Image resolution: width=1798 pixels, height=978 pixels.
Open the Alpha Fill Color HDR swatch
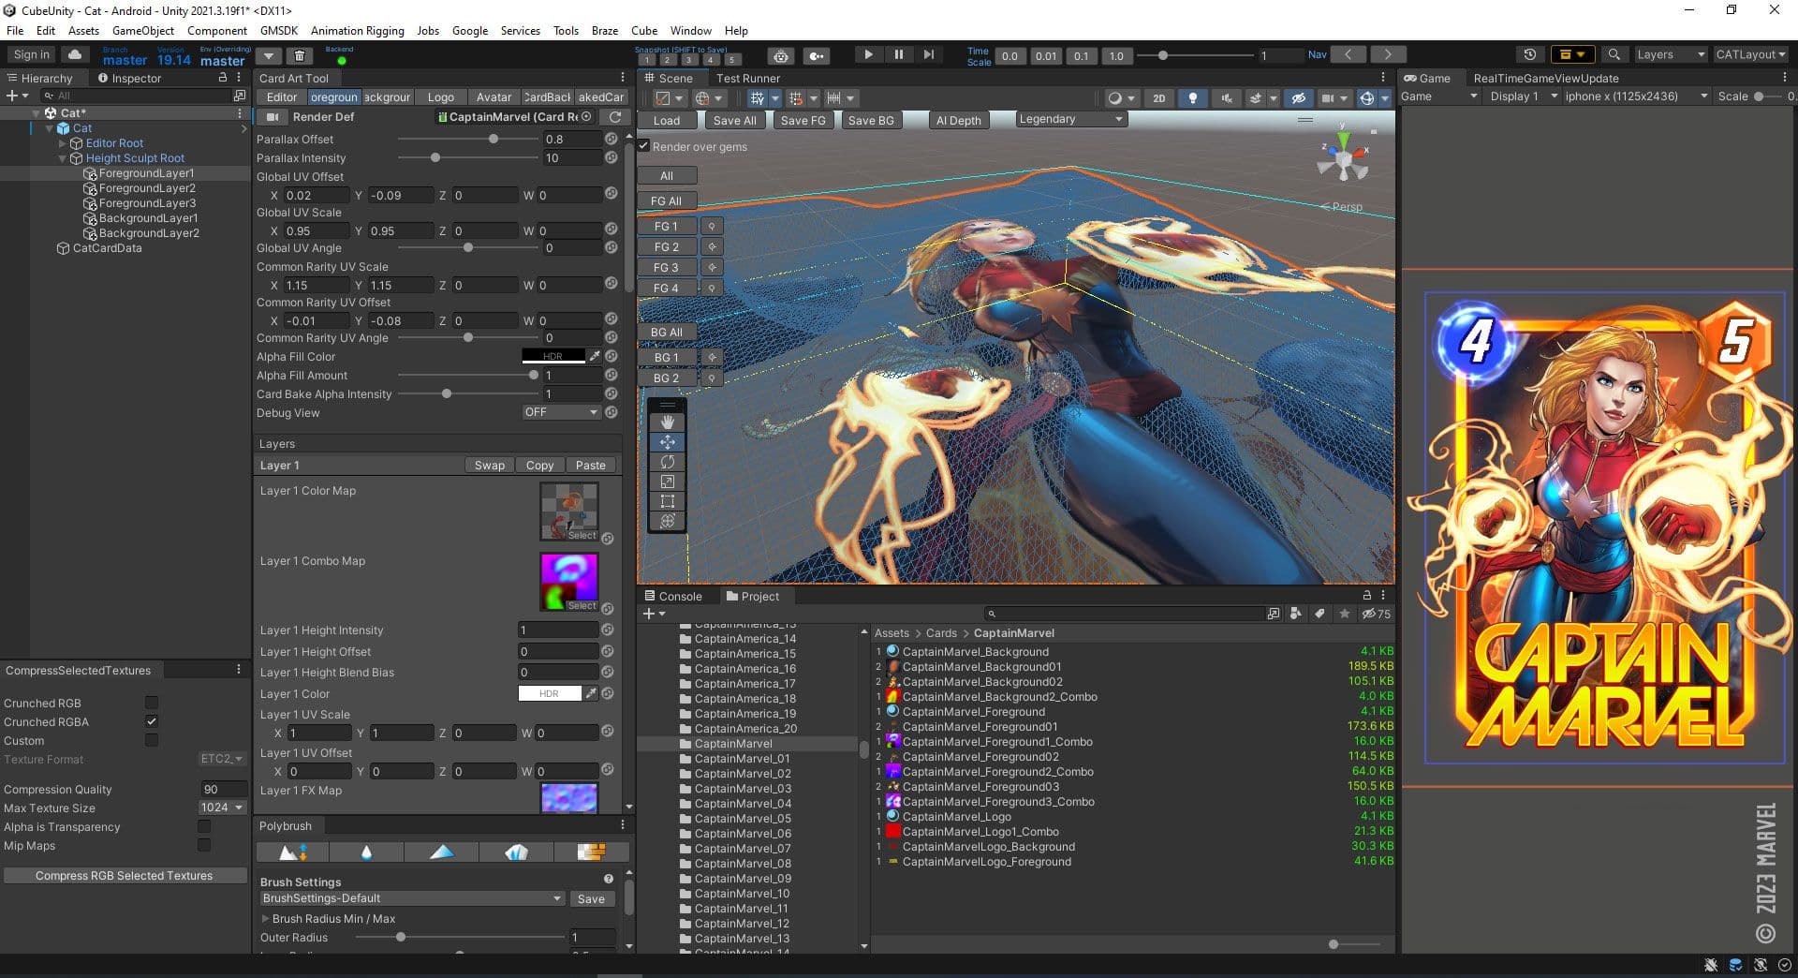click(x=554, y=356)
